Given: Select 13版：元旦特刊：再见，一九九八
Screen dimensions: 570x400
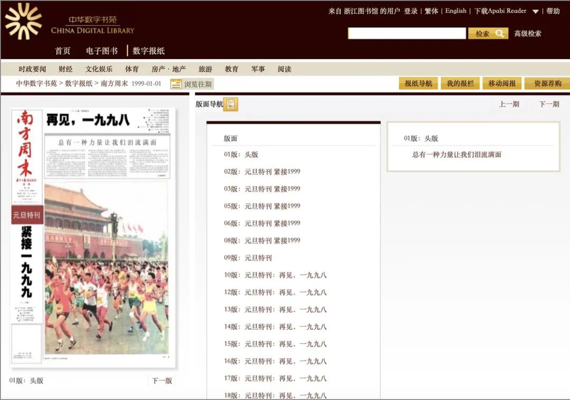Looking at the screenshot, I should coord(275,309).
